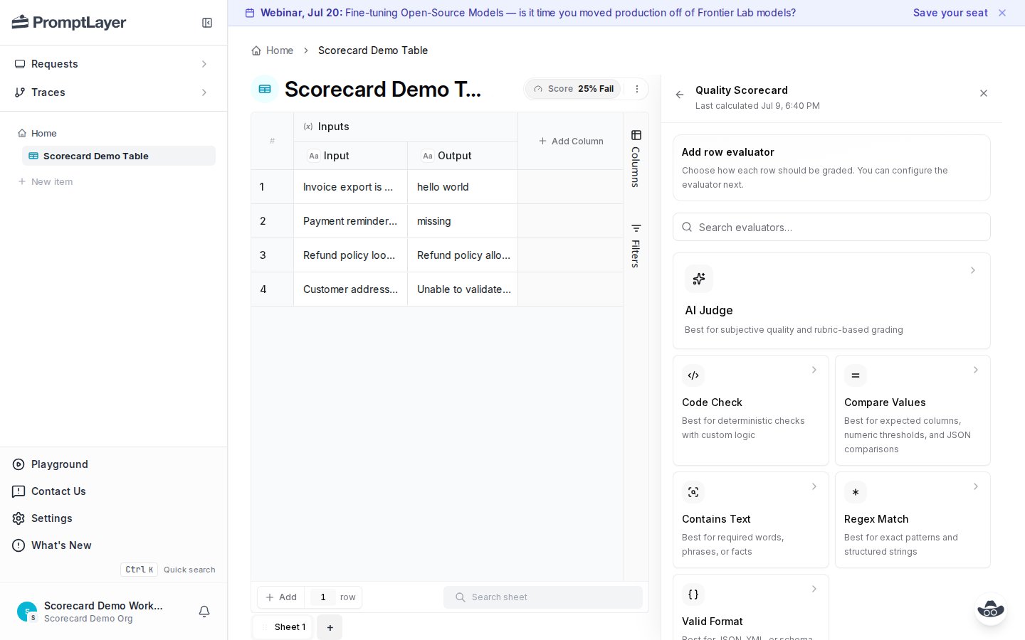Select the 'Customer address...' cell
This screenshot has height=640, width=1025.
pos(350,289)
